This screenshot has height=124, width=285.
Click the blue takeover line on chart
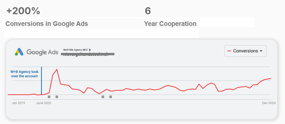tap(41, 81)
